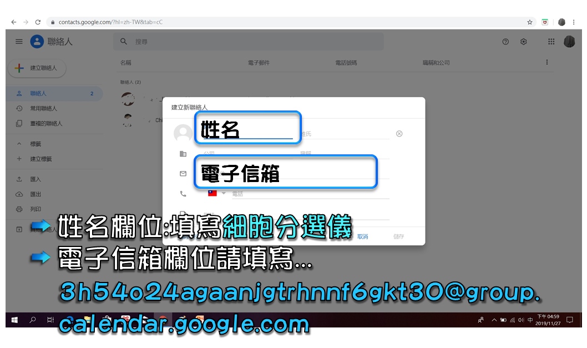This screenshot has height=348, width=587.
Task: Open the settings gear menu
Action: pos(523,42)
